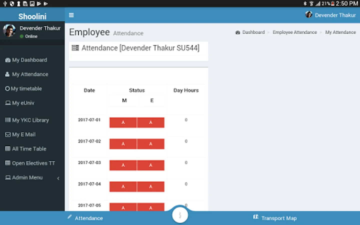This screenshot has height=225, width=360.
Task: Click the Open Electives TT grid icon
Action: (x=8, y=163)
